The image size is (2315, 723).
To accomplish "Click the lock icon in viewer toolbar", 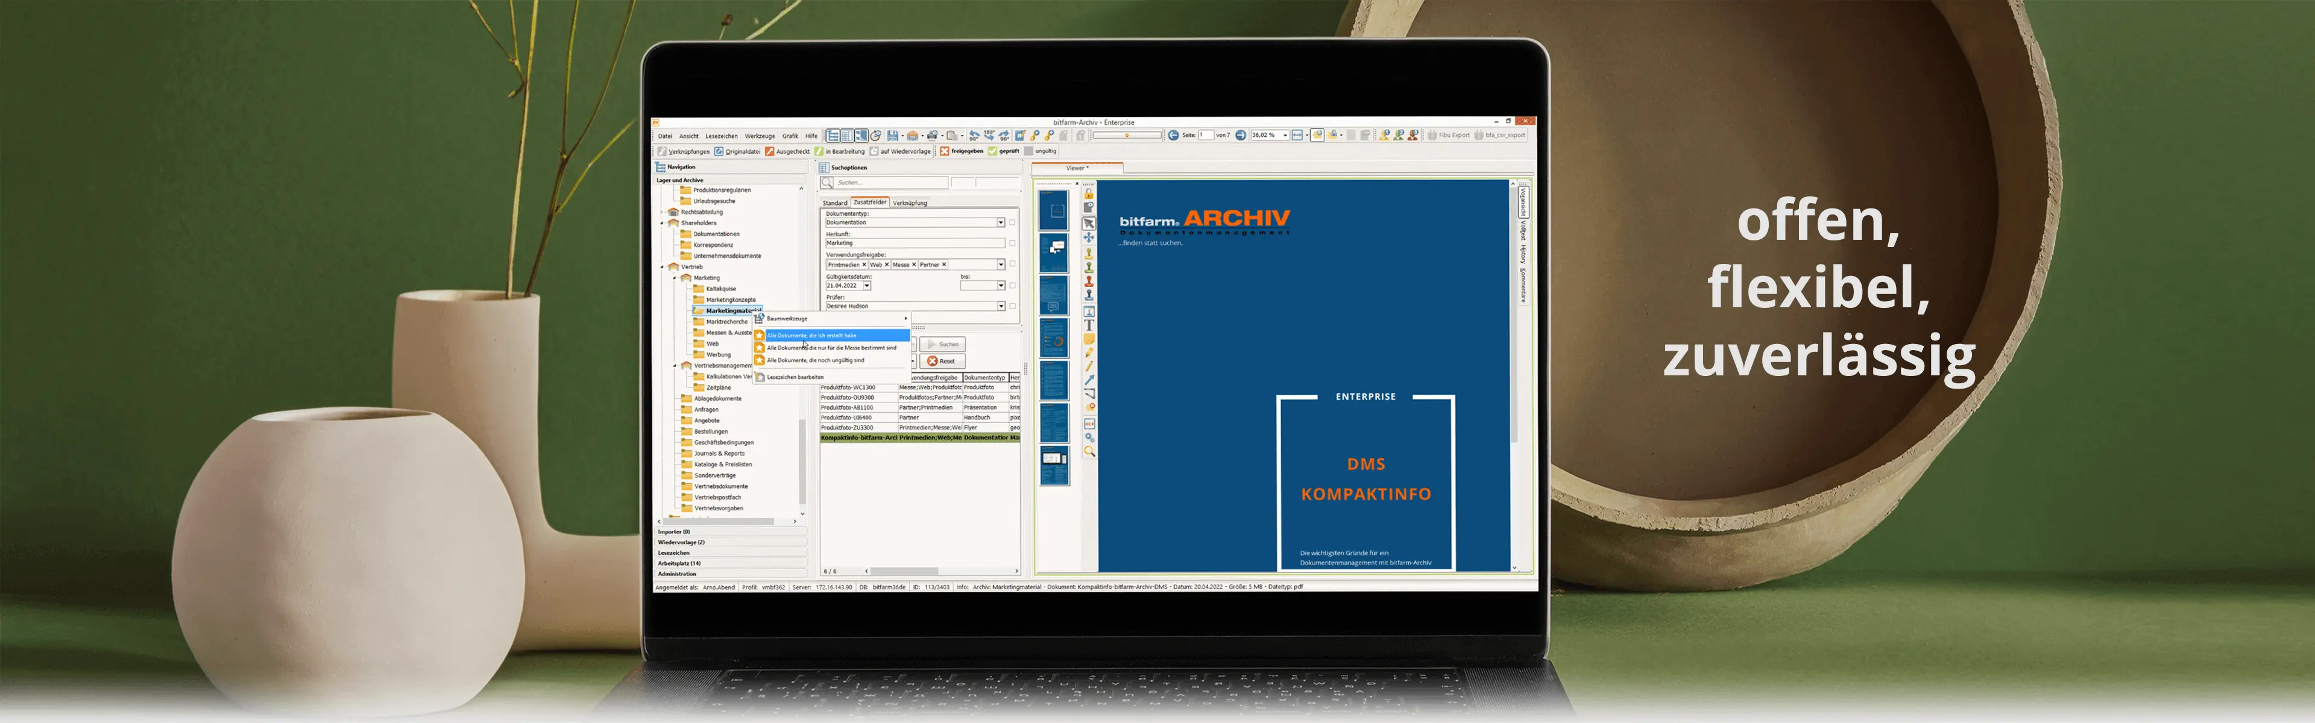I will (x=1088, y=194).
